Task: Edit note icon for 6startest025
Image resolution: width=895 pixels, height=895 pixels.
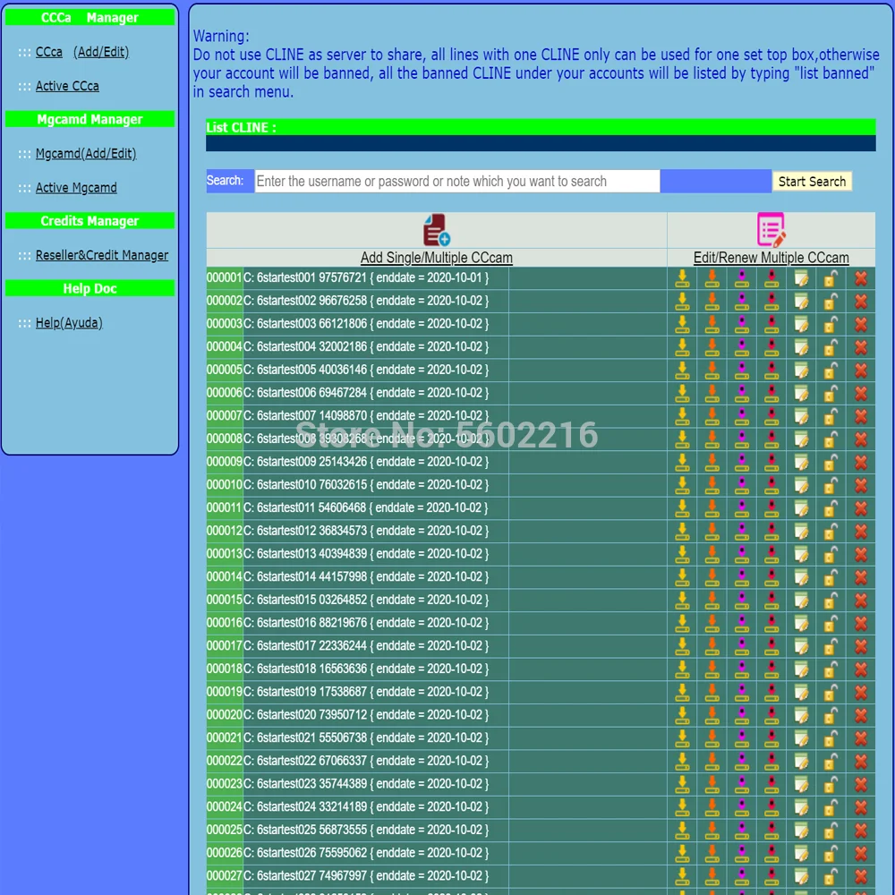Action: (801, 830)
